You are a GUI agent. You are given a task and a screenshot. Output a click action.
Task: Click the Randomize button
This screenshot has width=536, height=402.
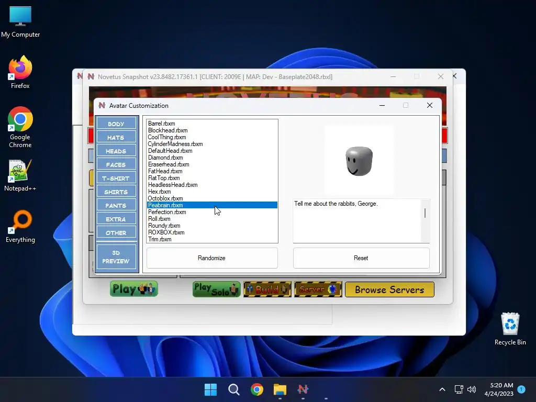tap(212, 258)
